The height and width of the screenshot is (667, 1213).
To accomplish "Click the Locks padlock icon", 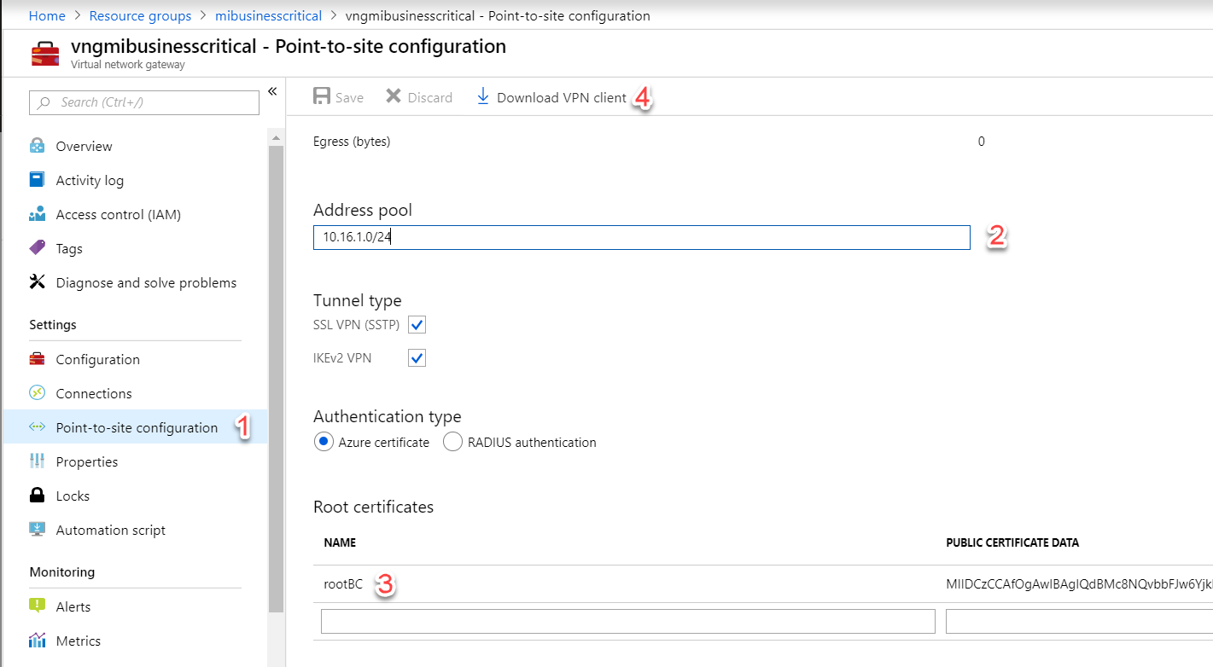I will [38, 496].
